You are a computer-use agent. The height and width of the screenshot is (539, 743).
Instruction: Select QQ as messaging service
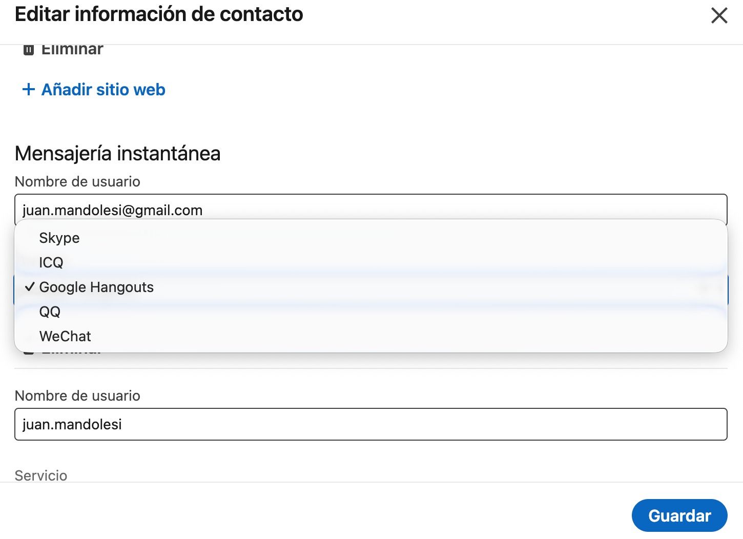tap(50, 312)
